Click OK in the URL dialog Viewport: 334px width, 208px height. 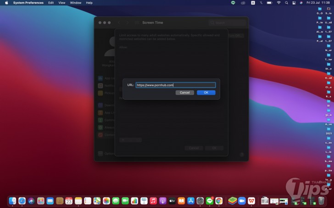206,92
